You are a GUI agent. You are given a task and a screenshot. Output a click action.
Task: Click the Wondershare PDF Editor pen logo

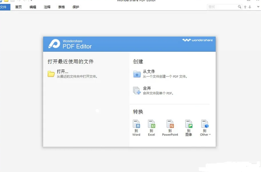tap(54, 44)
